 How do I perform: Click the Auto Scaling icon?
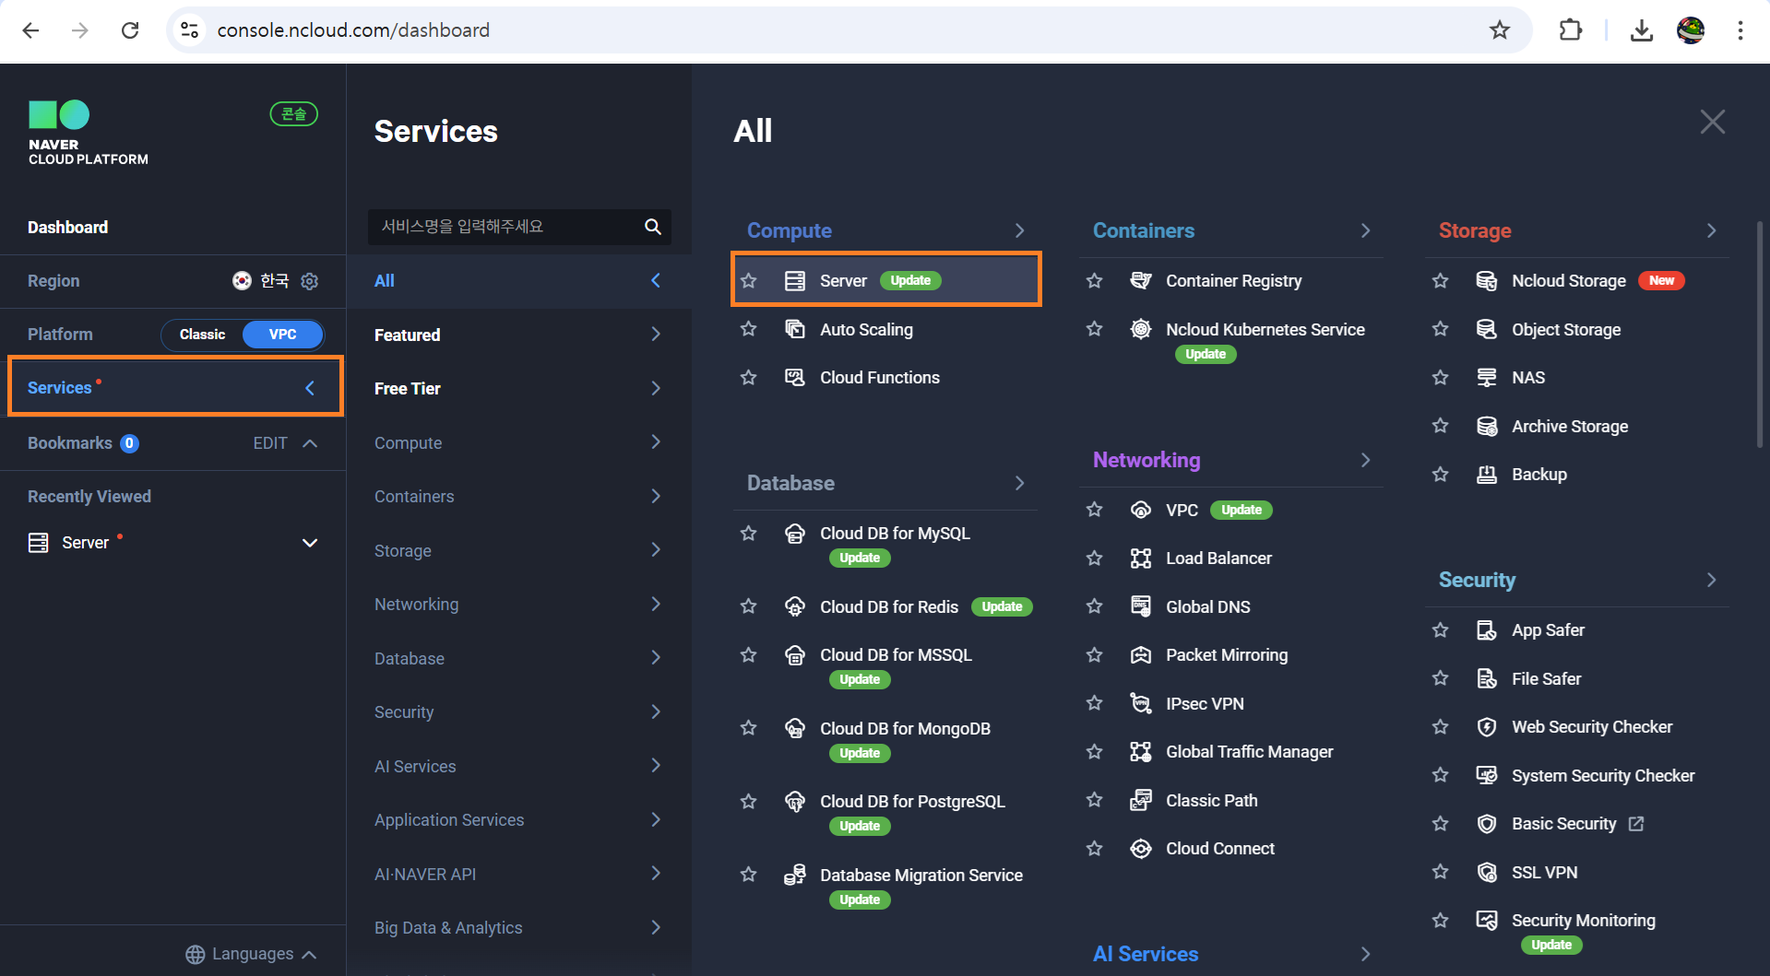click(x=795, y=329)
